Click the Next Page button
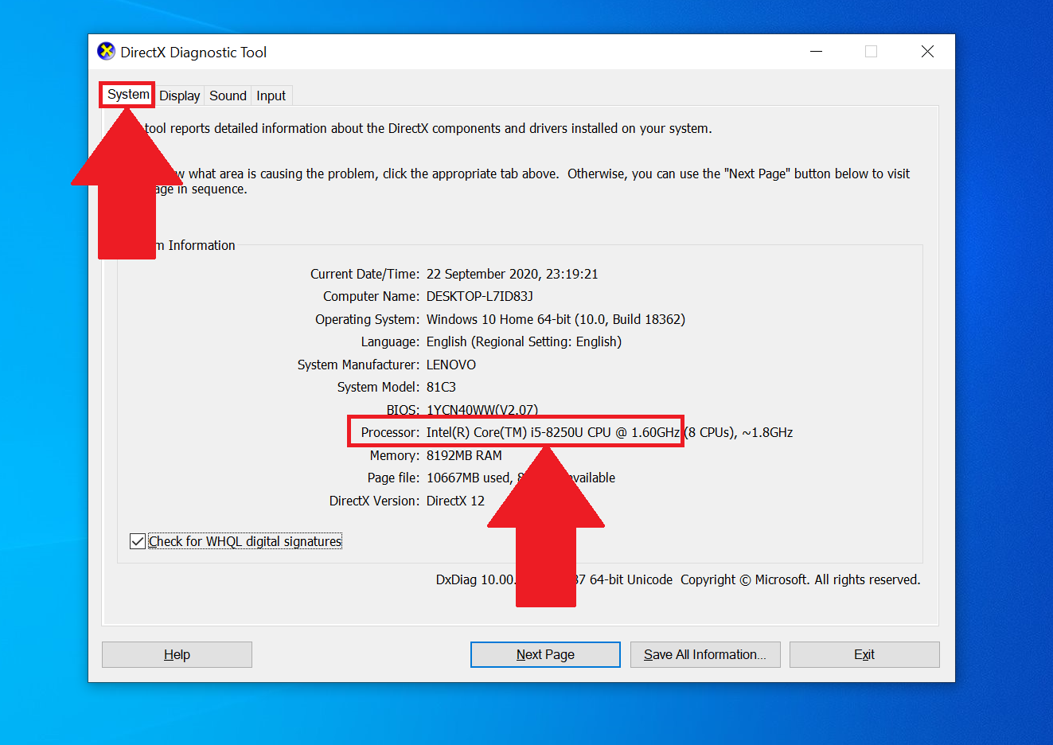1053x745 pixels. coord(544,653)
